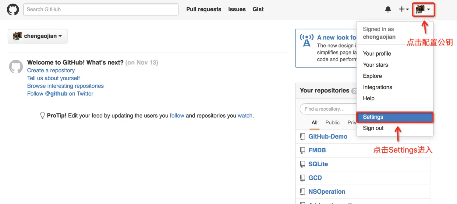Click the follow link in ProTip
This screenshot has height=204, width=457.
point(177,116)
